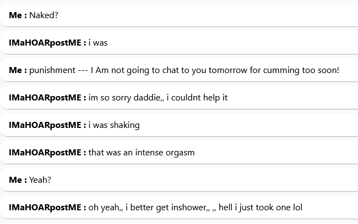
Task: Click the "oh yeah" text in last message
Action: click(x=104, y=208)
